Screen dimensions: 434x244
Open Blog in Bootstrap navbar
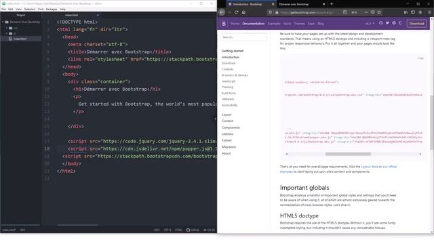point(321,24)
